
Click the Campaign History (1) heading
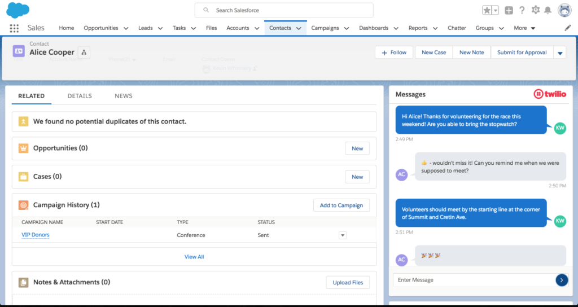pyautogui.click(x=67, y=205)
